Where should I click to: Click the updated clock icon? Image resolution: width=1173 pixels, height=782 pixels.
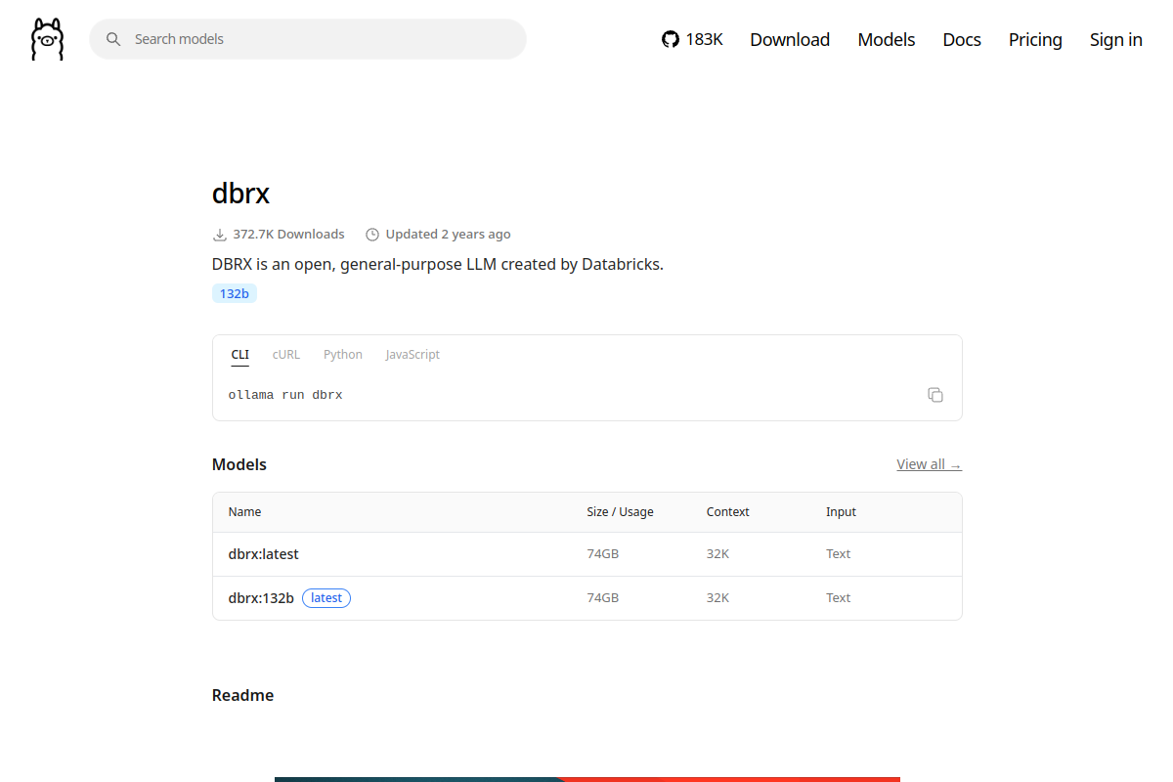point(372,235)
